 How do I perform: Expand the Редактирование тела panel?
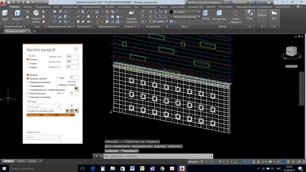61,26
